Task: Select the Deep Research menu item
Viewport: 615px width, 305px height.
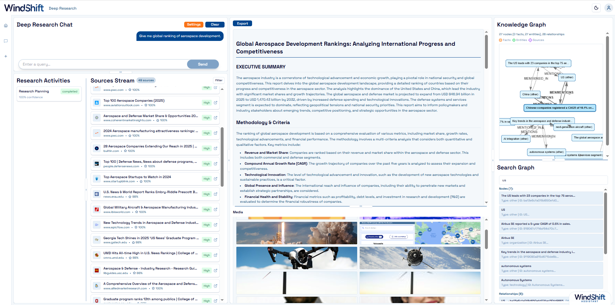Action: point(62,8)
